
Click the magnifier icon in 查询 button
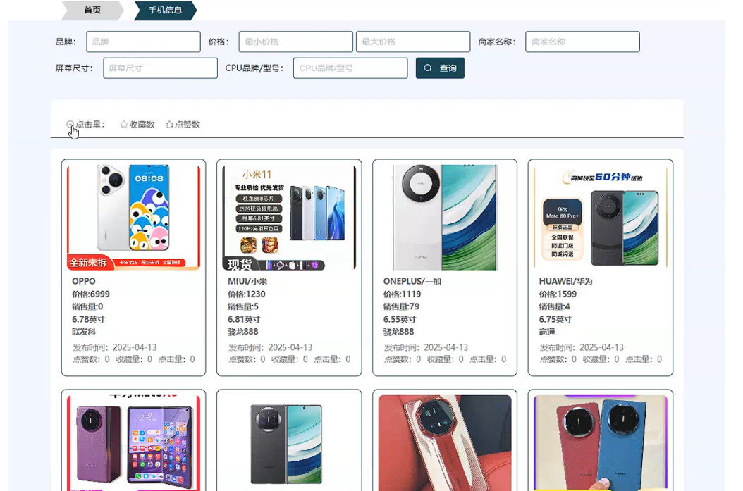tap(428, 68)
